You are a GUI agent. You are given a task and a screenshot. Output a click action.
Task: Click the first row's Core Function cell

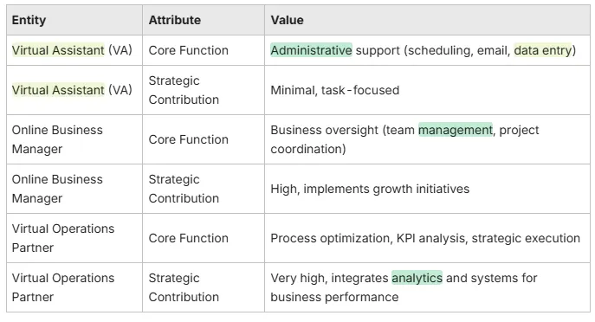coord(204,50)
